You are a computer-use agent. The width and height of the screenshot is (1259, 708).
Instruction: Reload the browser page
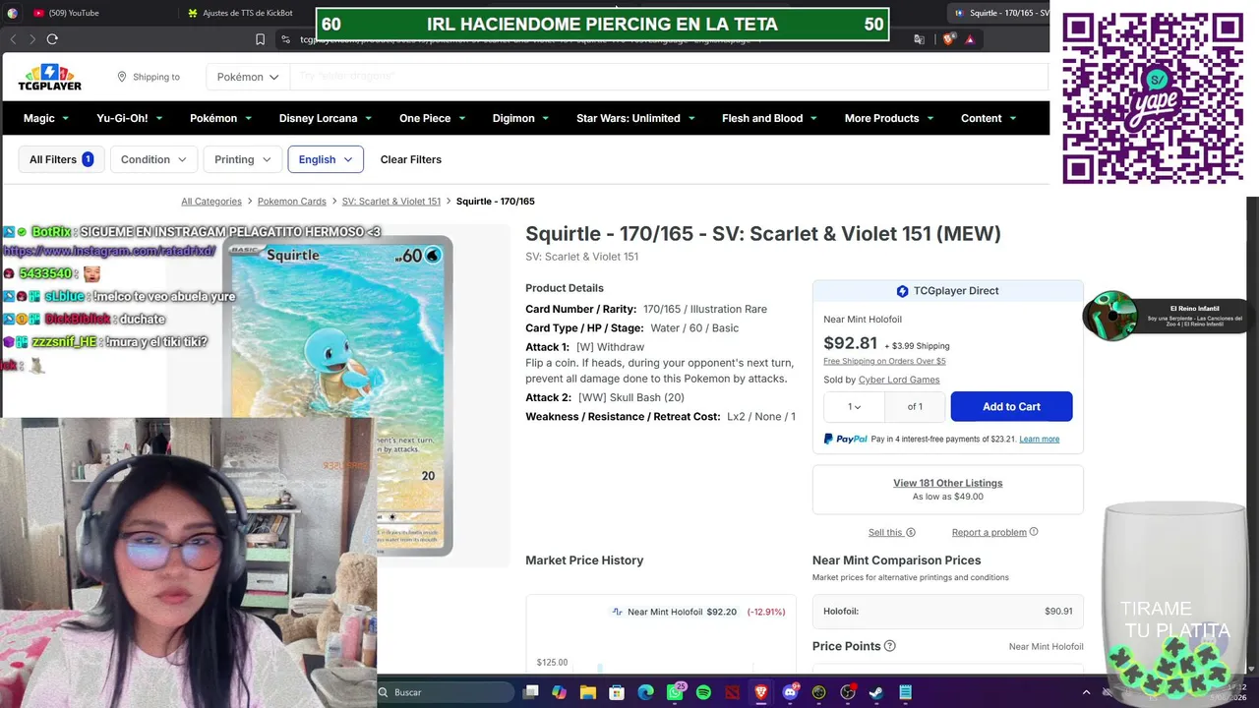click(52, 39)
